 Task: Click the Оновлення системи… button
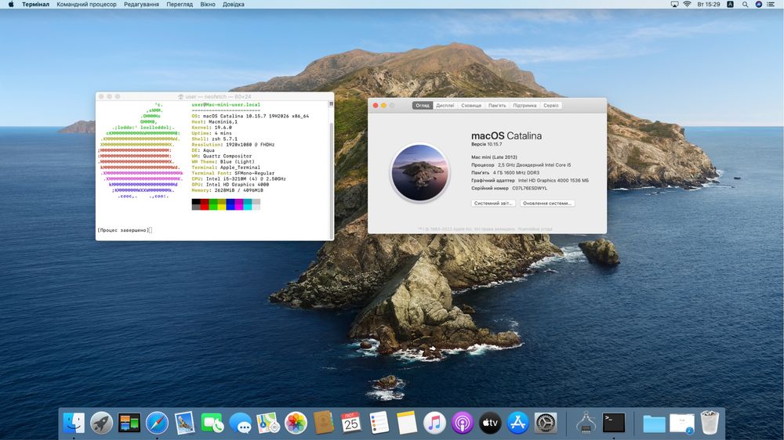coord(547,204)
